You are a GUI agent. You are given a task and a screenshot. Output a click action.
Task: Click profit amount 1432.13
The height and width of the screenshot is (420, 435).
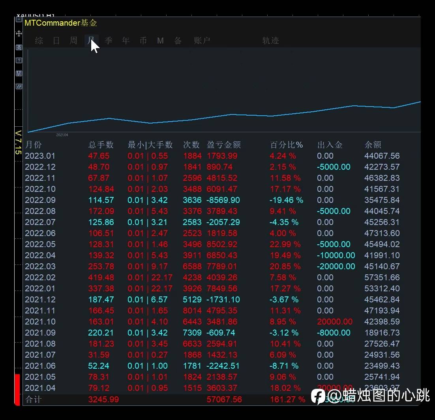222,355
